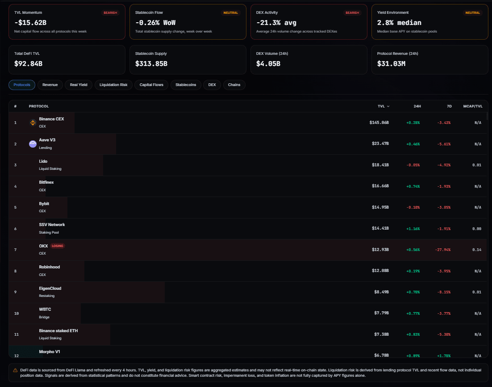Click the DEX Volume (24h) card
This screenshot has width=492, height=387.
click(309, 60)
